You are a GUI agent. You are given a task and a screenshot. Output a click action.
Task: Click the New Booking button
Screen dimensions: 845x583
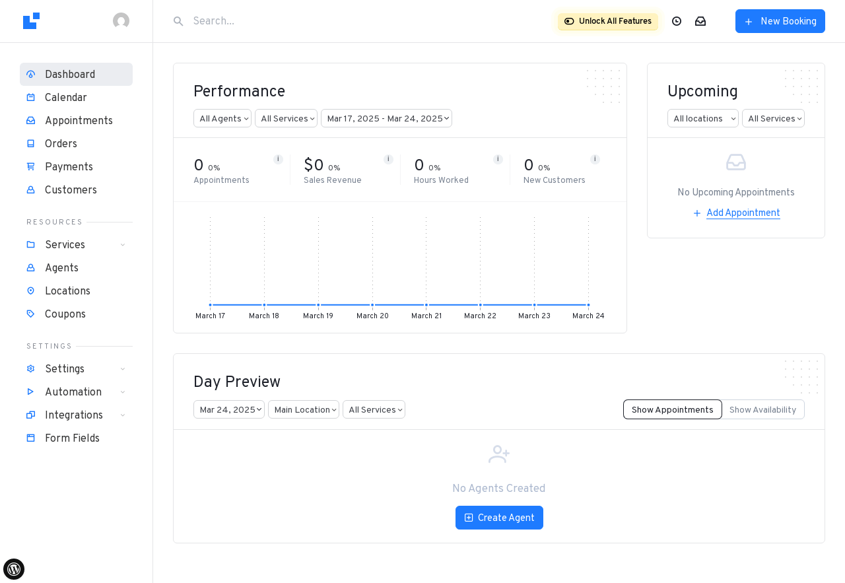pyautogui.click(x=780, y=21)
